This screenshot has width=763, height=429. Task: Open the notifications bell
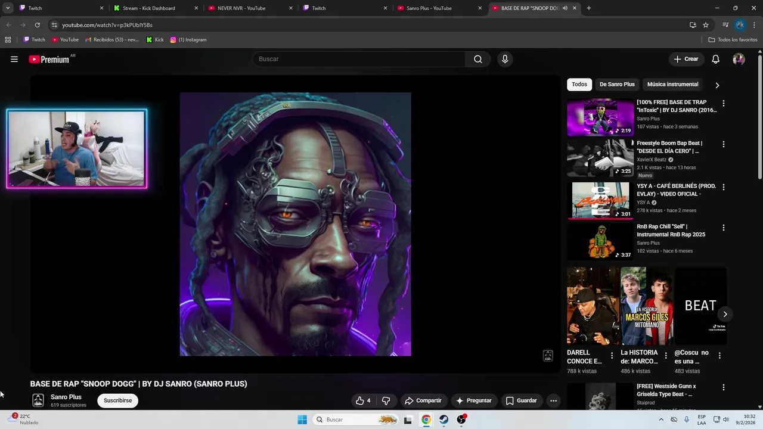pyautogui.click(x=716, y=59)
